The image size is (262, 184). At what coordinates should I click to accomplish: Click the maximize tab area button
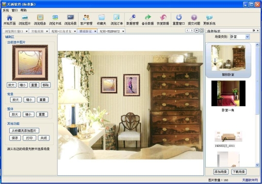pyautogui.click(x=201, y=31)
